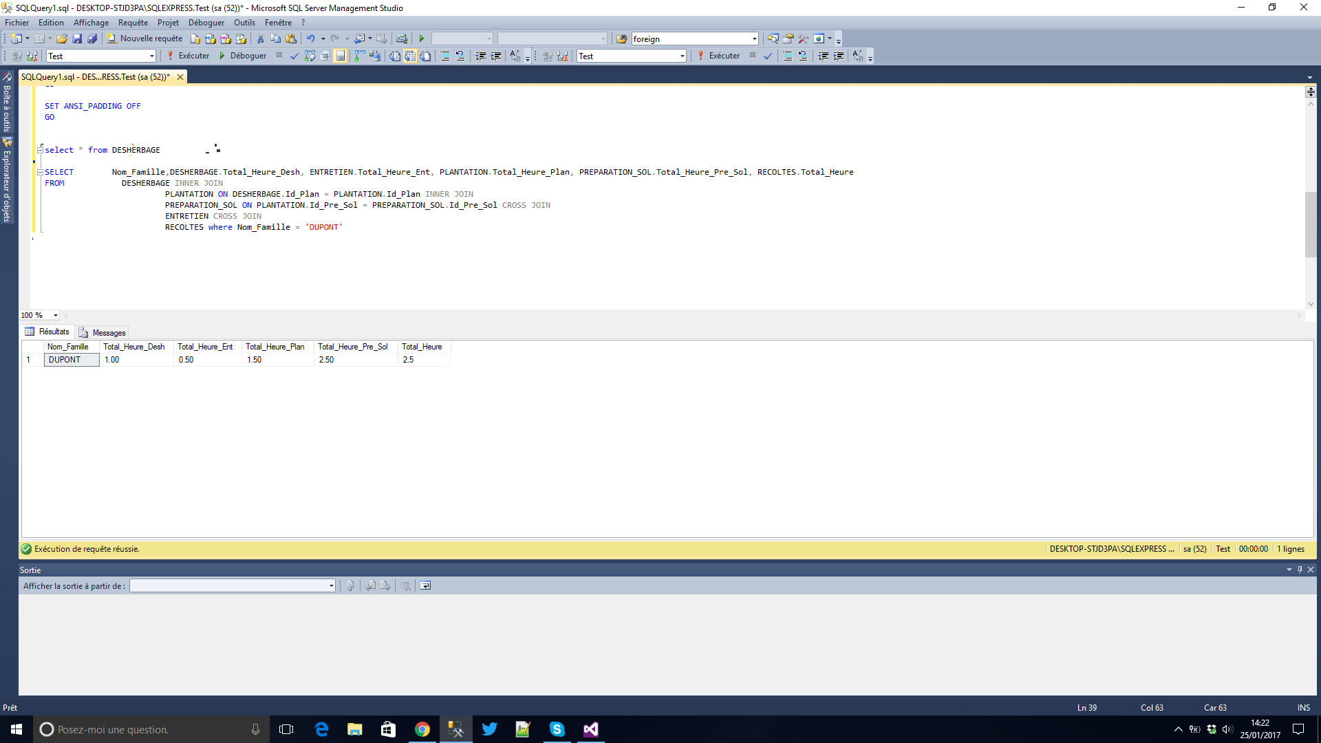Click the editor vertical scrollbar thumb
Image resolution: width=1321 pixels, height=743 pixels.
tap(1311, 225)
